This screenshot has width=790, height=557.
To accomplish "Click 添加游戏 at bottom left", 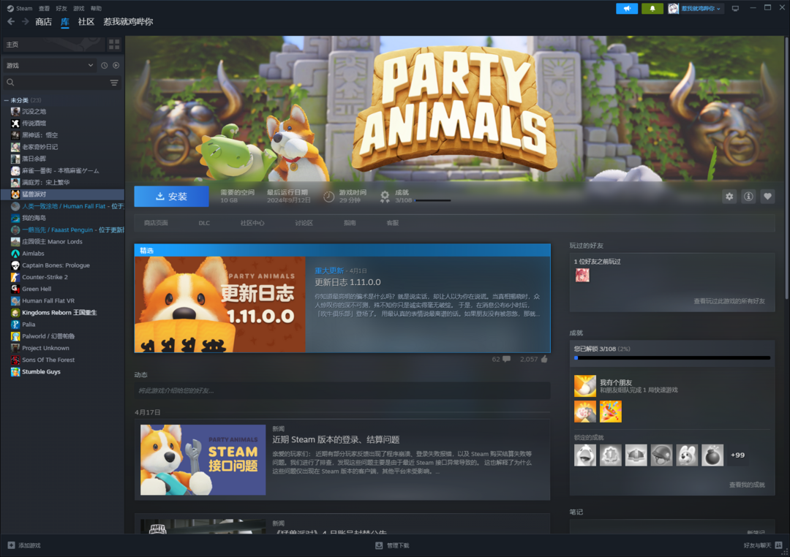I will pyautogui.click(x=24, y=545).
